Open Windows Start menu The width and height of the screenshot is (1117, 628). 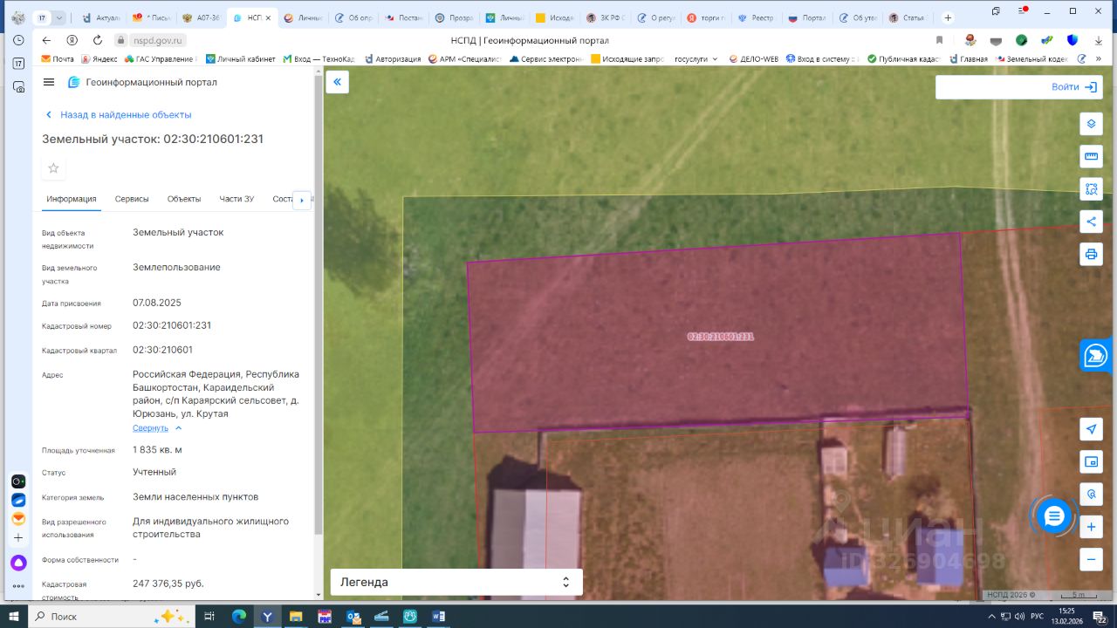[x=14, y=617]
